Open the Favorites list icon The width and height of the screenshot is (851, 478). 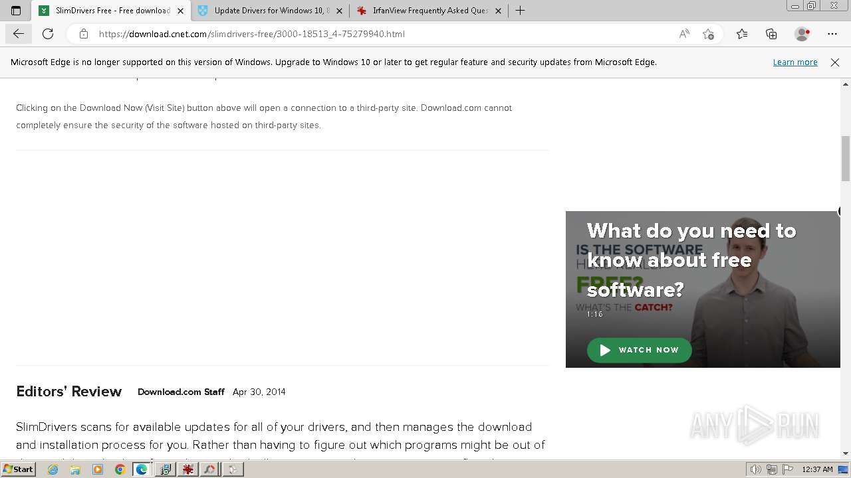click(742, 34)
